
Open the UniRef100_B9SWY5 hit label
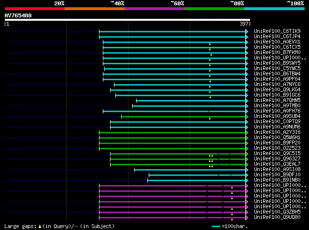(277, 63)
